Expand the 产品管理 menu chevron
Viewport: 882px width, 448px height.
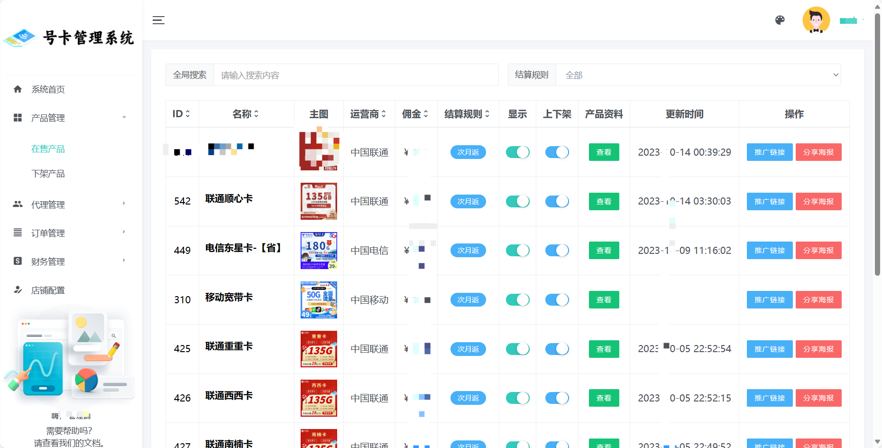124,117
